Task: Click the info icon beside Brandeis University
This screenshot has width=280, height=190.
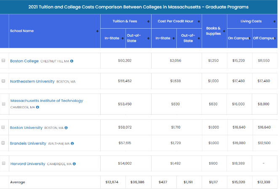Action: pyautogui.click(x=72, y=144)
